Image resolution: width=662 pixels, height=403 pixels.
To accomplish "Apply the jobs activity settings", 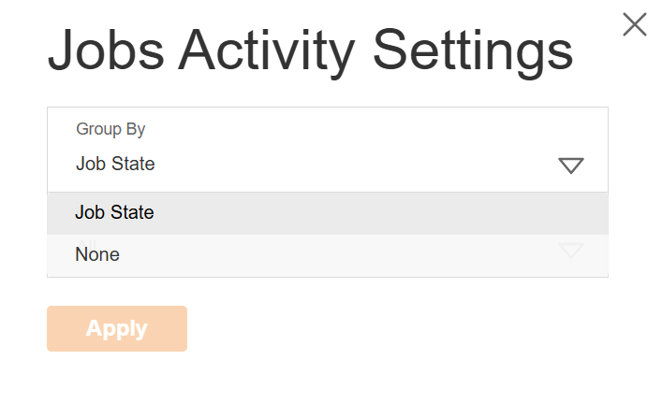I will pyautogui.click(x=117, y=328).
